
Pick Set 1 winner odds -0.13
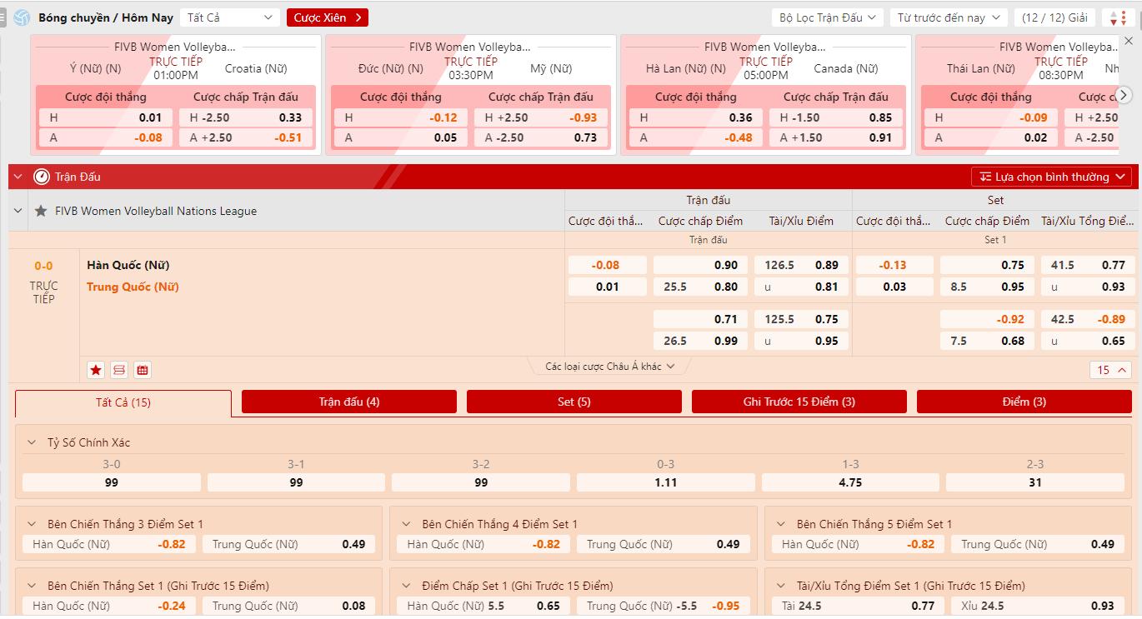click(x=894, y=265)
